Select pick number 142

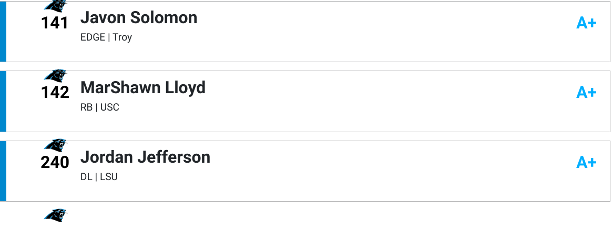pyautogui.click(x=55, y=93)
